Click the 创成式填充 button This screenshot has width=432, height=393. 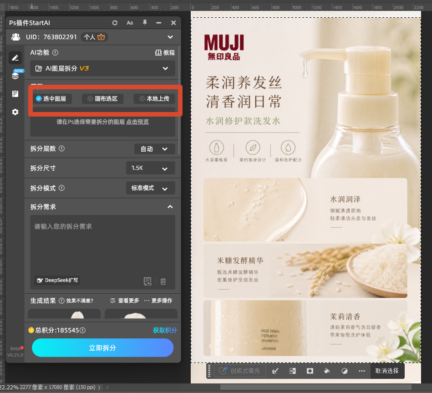click(x=239, y=371)
